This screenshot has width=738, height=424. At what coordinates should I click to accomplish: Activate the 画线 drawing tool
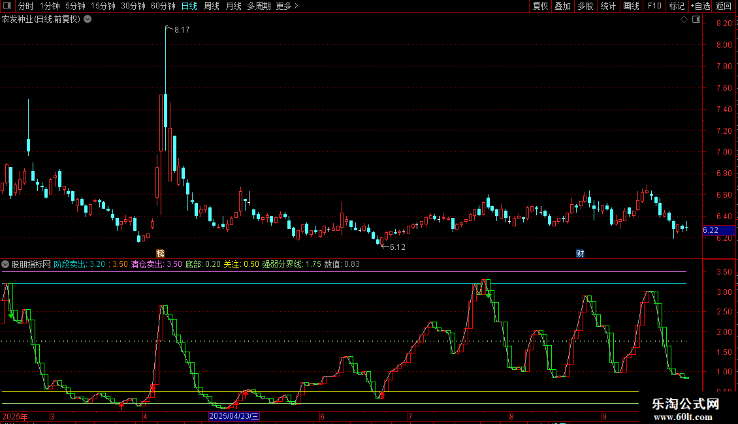coord(631,6)
